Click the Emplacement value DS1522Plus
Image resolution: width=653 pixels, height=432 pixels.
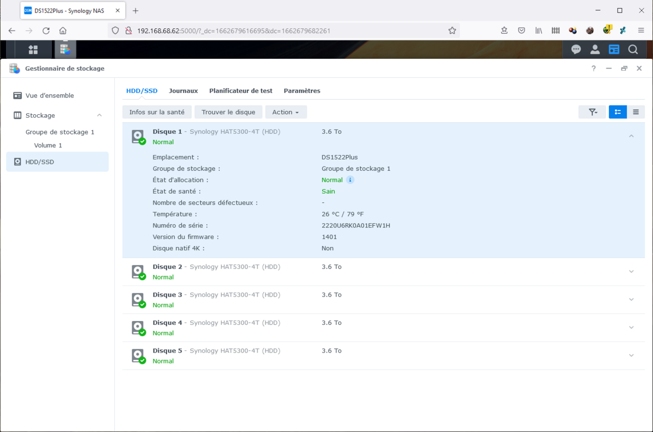point(340,157)
